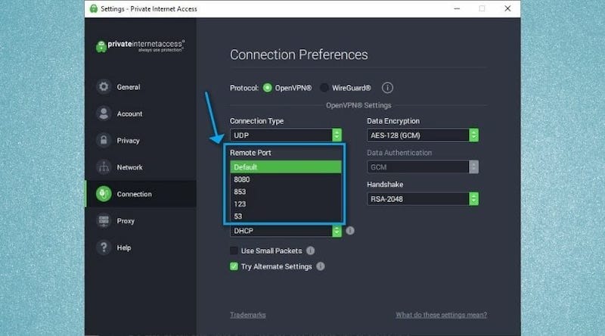Image resolution: width=605 pixels, height=336 pixels.
Task: Choose Default in Remote Port list
Action: pos(286,166)
